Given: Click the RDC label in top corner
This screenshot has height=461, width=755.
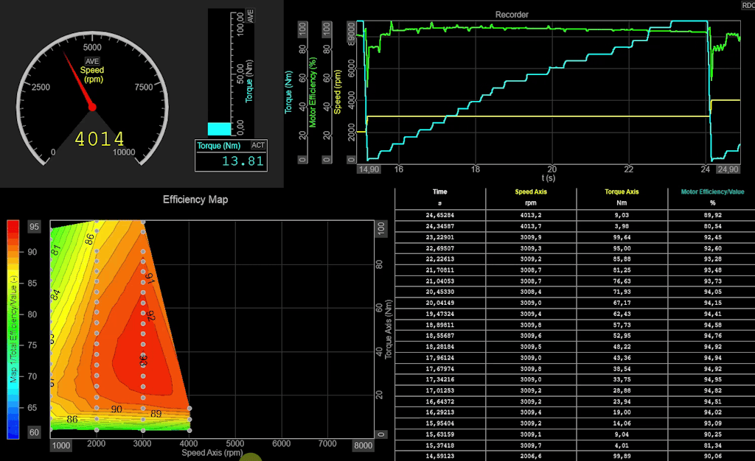Looking at the screenshot, I should pyautogui.click(x=748, y=5).
